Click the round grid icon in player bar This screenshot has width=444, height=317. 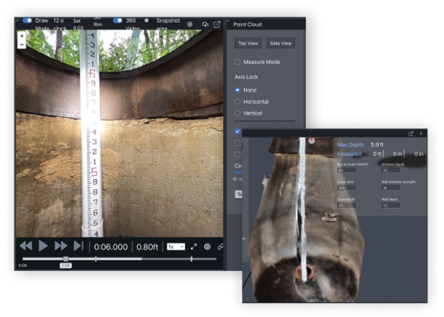point(207,246)
